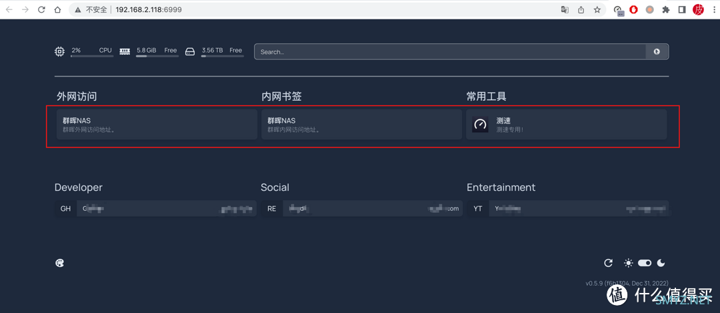
Task: Open 群晖NAS under 内网书签
Action: click(x=362, y=124)
